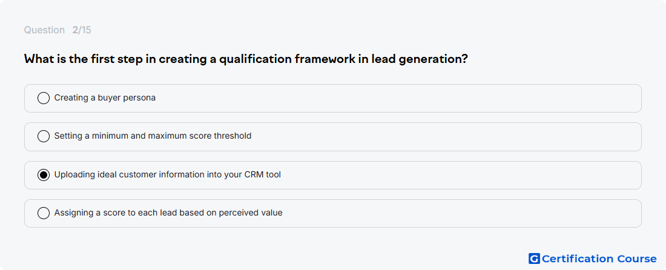This screenshot has height=270, width=666.
Task: Click the "Question" label at top left
Action: [x=44, y=30]
